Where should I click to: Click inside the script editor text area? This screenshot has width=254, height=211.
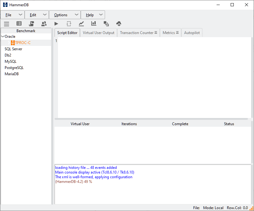pos(155,77)
